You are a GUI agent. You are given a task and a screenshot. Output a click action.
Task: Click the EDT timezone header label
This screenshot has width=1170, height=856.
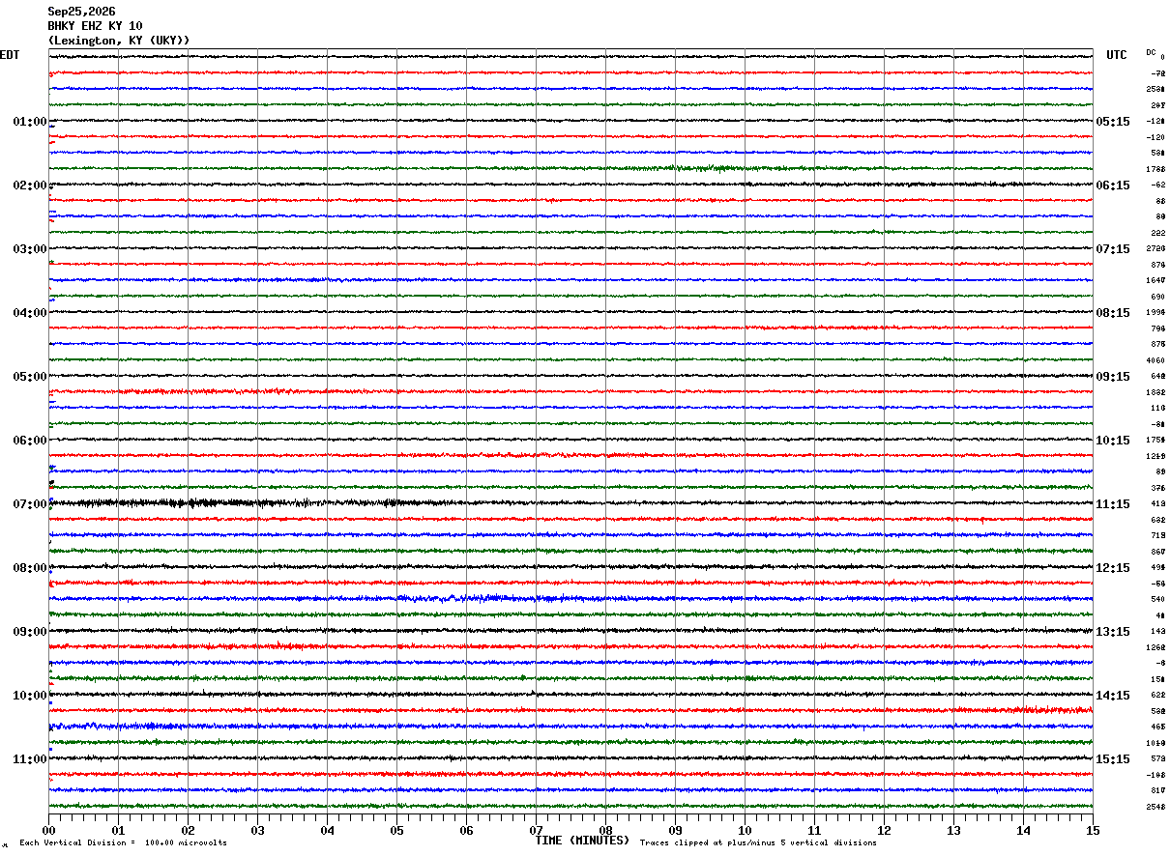coord(9,55)
